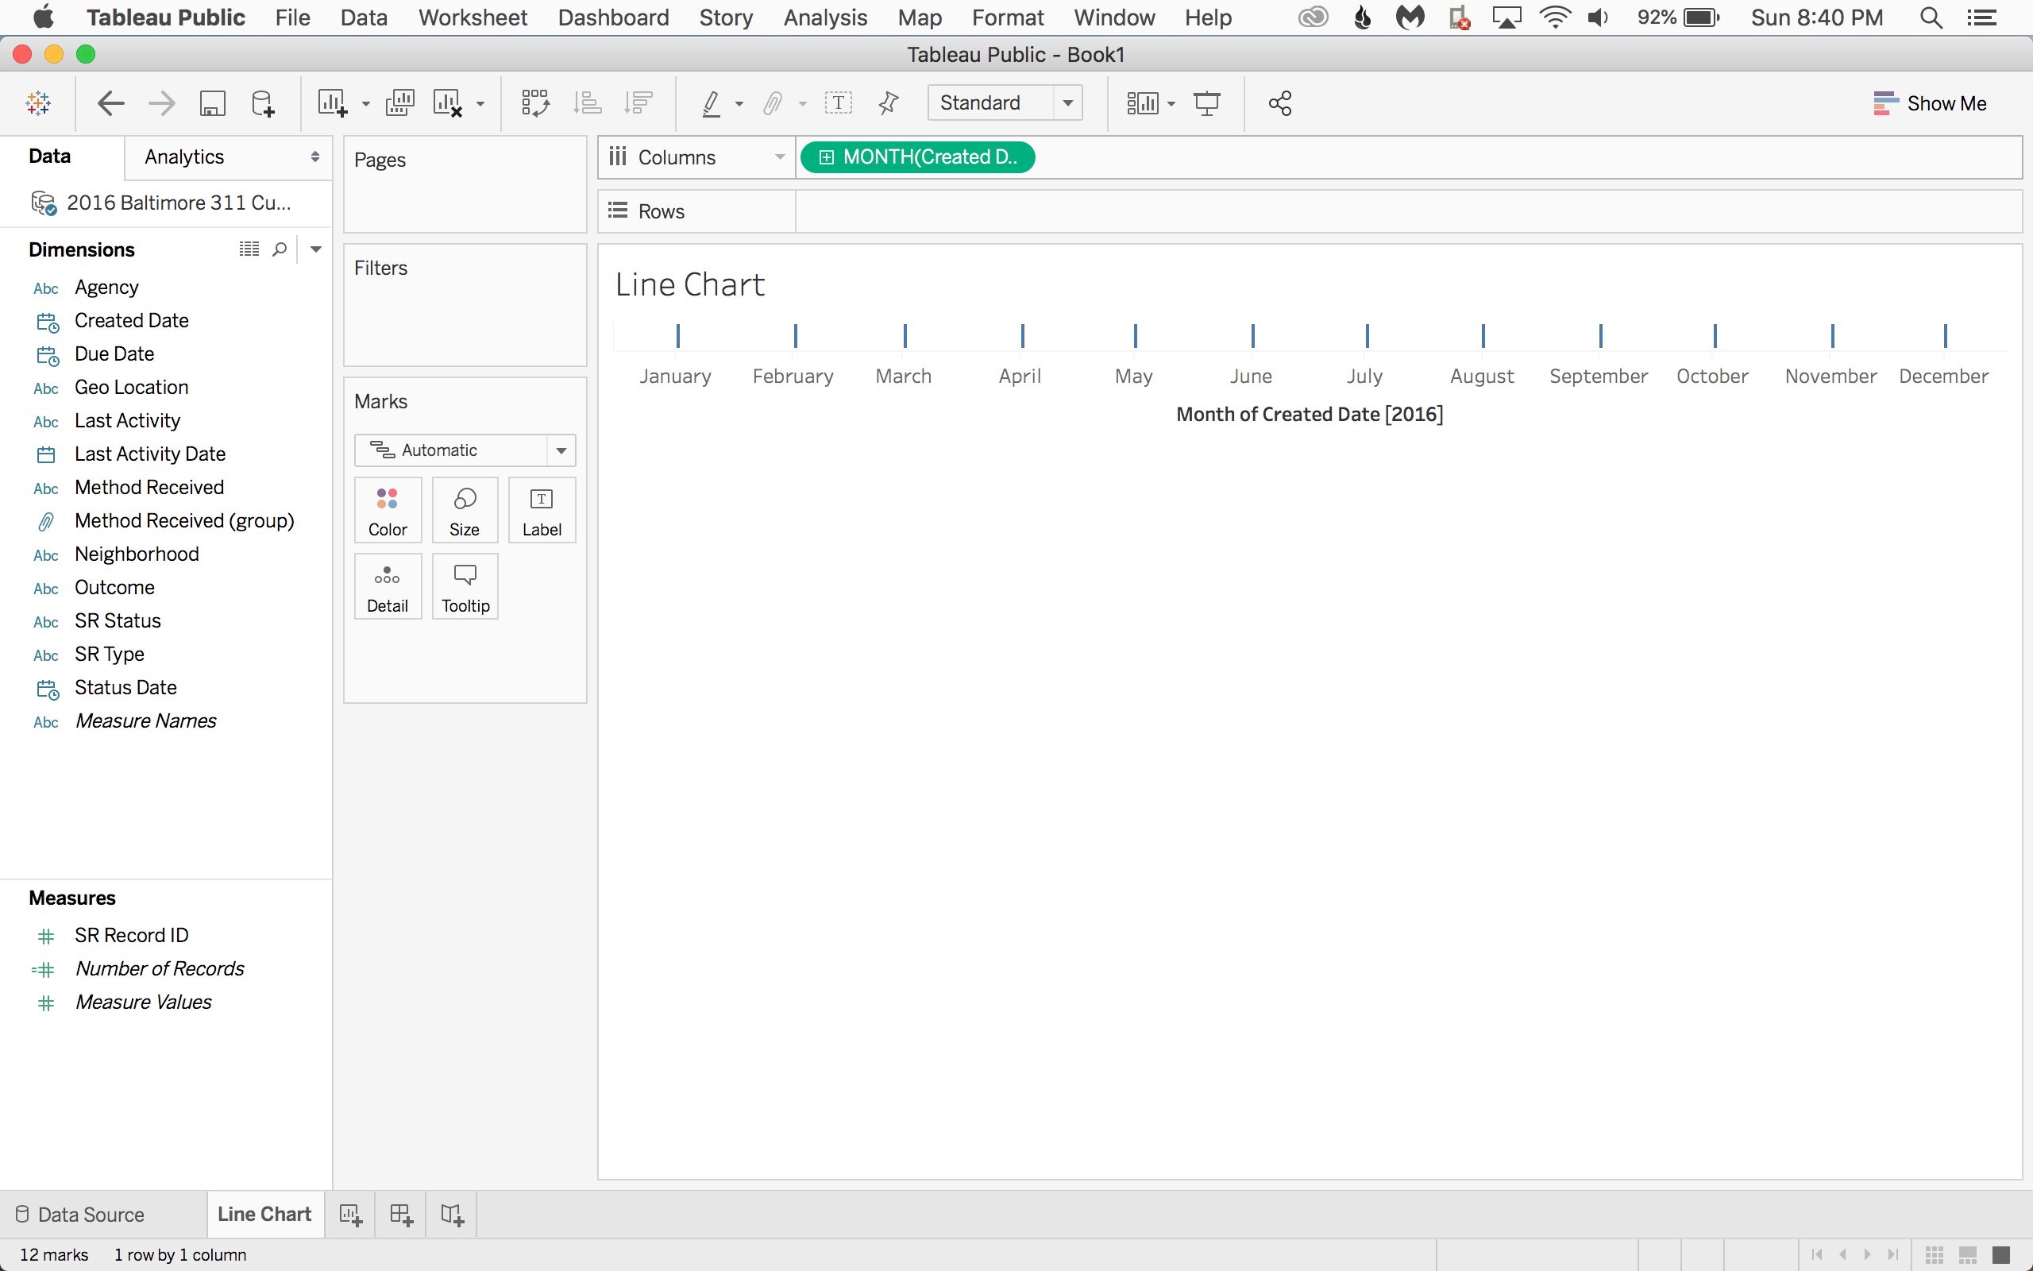Switch to the Analytics pane tab
The image size is (2033, 1271).
[184, 157]
